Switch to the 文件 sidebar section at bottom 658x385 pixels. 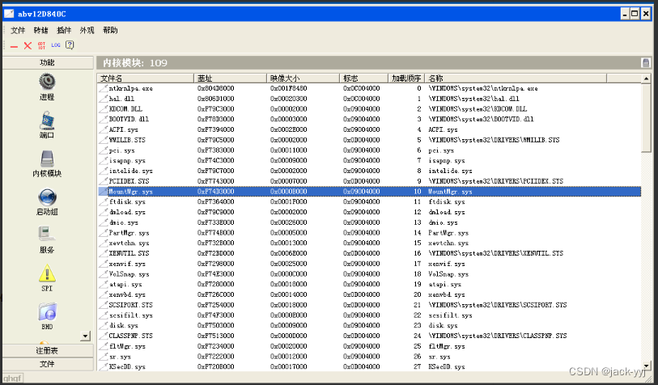coord(48,364)
